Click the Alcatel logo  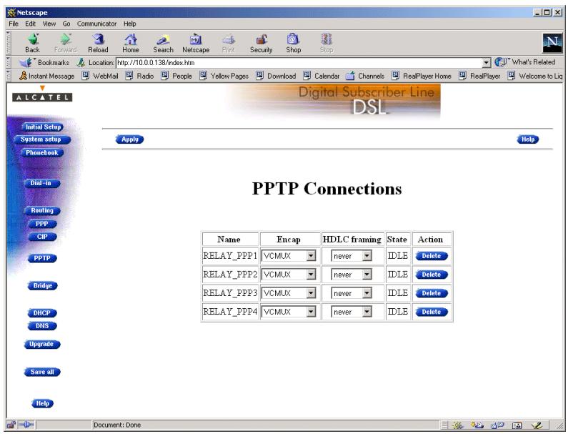click(x=42, y=94)
